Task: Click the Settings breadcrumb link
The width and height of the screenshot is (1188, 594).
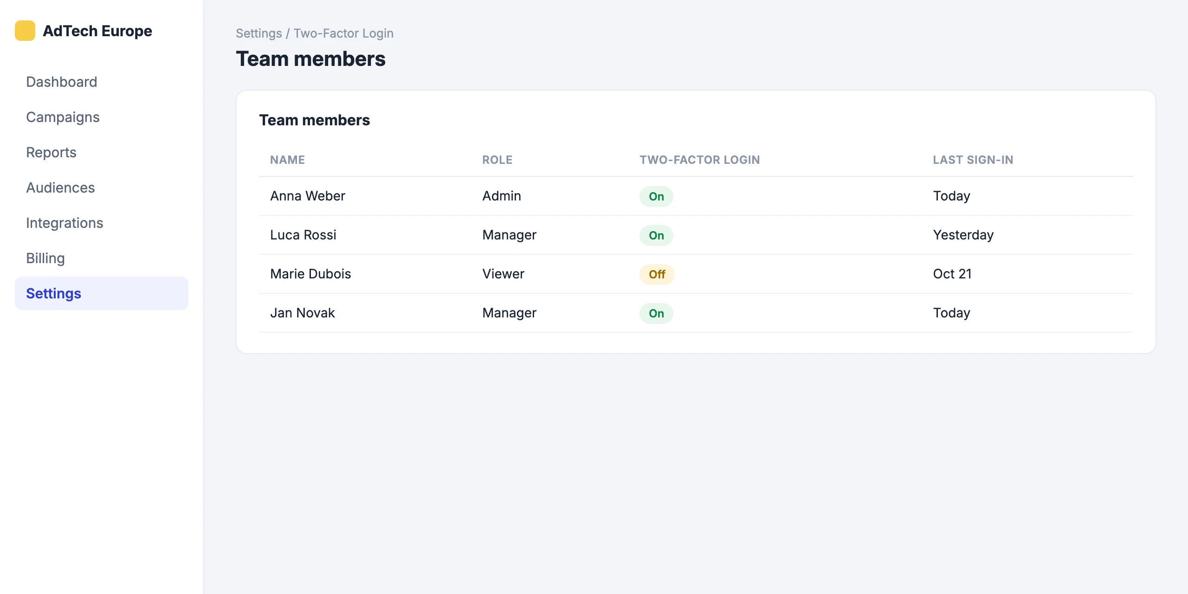Action: coord(259,33)
